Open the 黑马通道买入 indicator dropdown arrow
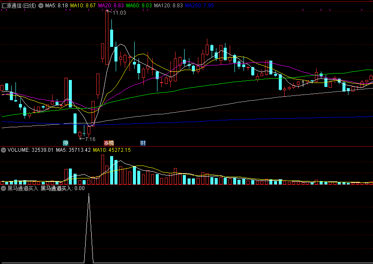 click(x=3, y=189)
